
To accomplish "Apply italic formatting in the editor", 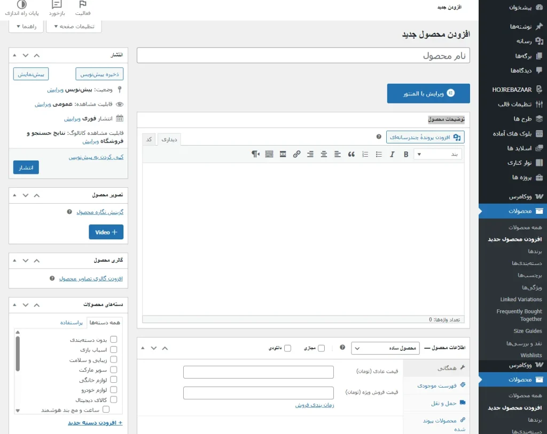I will [392, 154].
